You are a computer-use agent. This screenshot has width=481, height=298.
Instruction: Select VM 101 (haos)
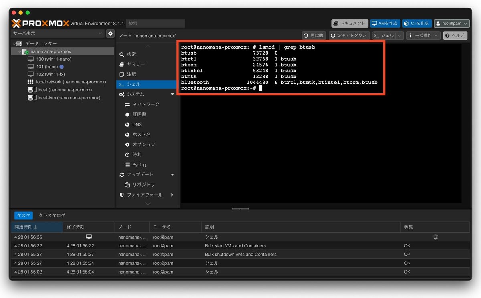tap(47, 67)
